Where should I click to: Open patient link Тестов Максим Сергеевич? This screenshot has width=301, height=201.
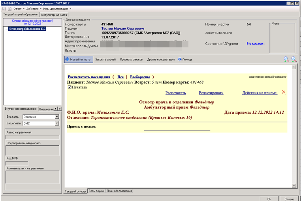pos(123,28)
